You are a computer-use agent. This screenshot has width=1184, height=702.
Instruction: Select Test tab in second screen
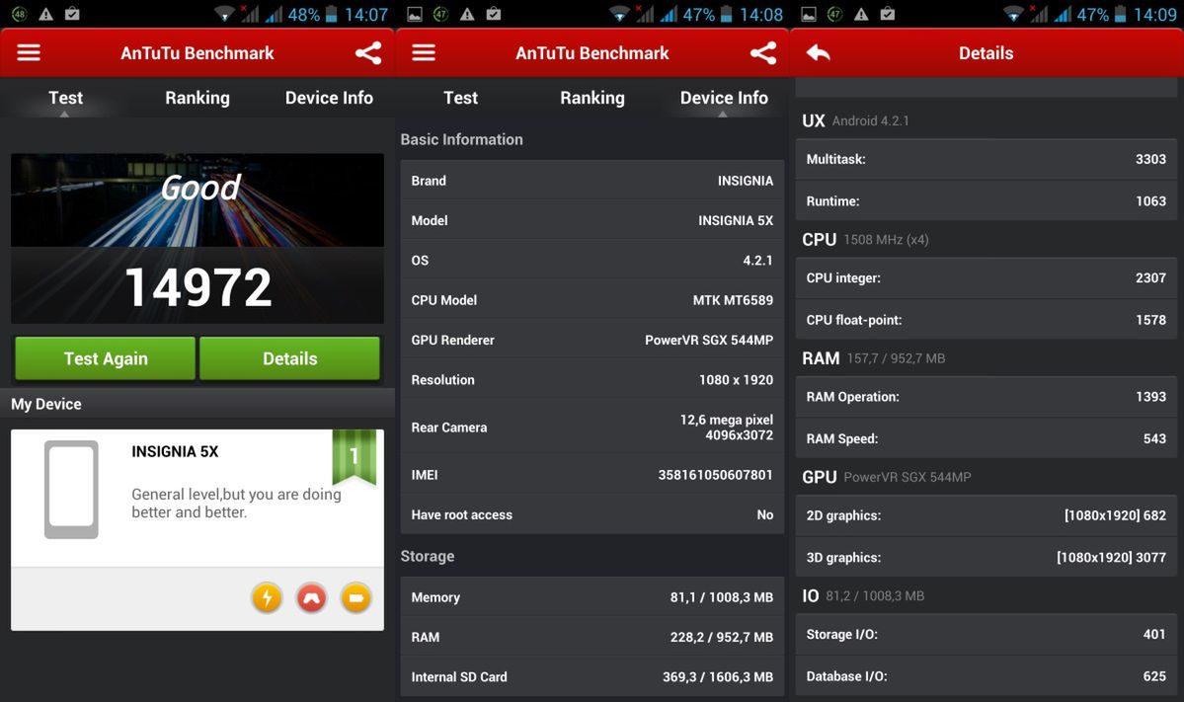coord(460,98)
